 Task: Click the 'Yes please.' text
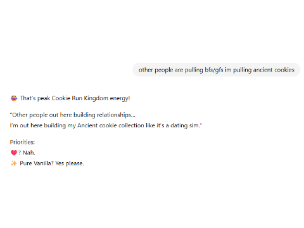[x=70, y=163]
